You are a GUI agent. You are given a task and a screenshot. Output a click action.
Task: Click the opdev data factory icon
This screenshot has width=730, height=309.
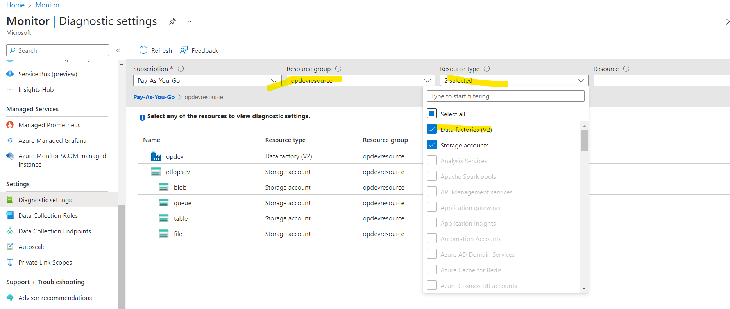(x=156, y=156)
